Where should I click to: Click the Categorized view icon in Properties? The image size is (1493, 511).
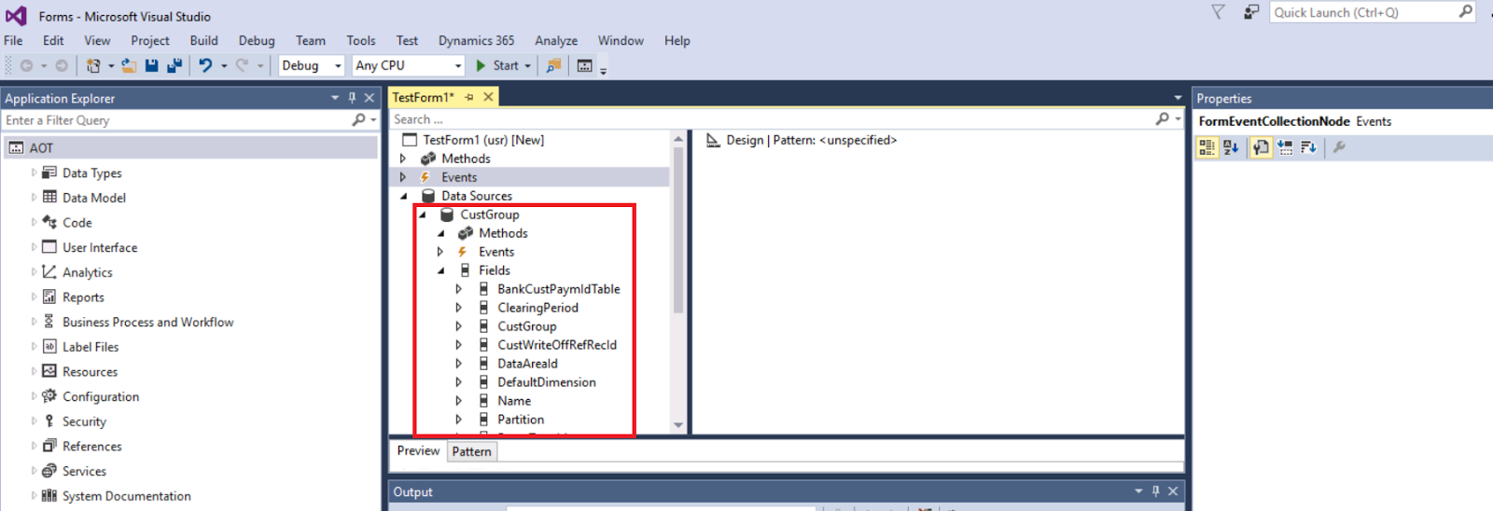click(1207, 147)
